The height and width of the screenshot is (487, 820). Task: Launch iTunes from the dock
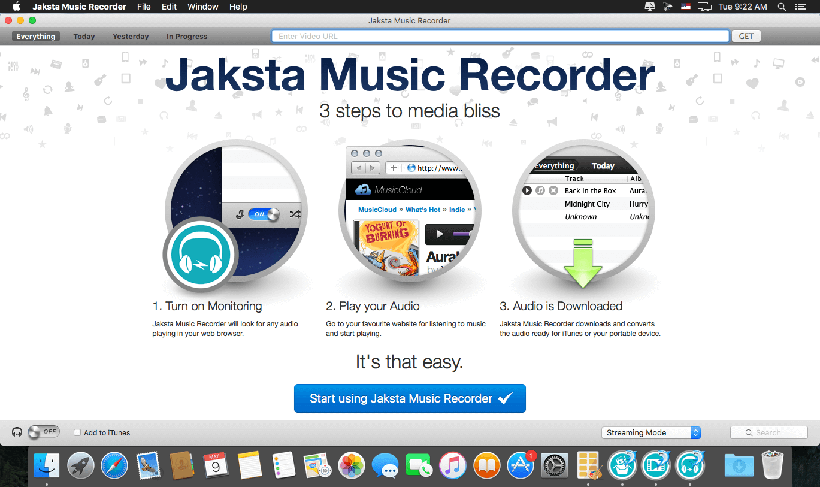[453, 465]
